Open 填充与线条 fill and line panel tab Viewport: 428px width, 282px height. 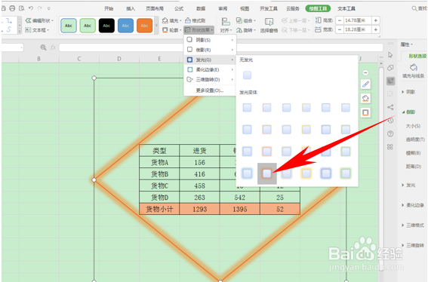413,71
